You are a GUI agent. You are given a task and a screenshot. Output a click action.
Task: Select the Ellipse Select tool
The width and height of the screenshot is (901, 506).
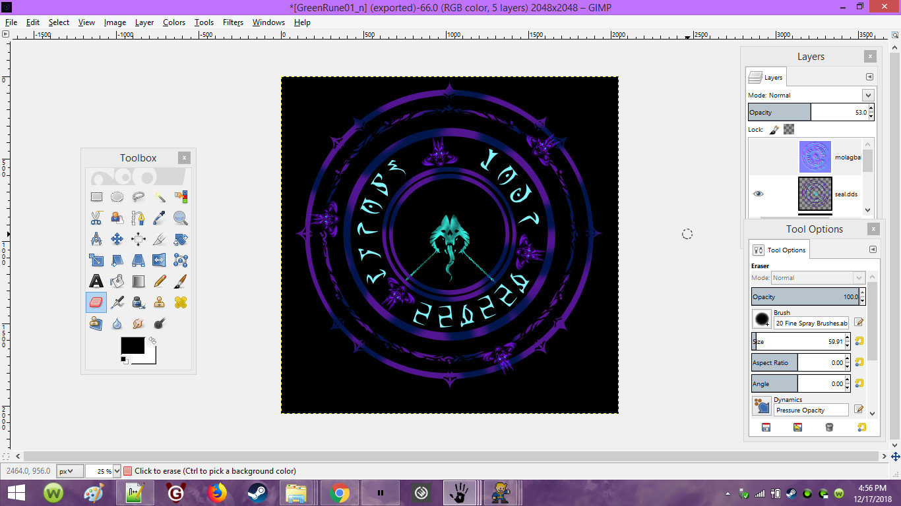[117, 196]
